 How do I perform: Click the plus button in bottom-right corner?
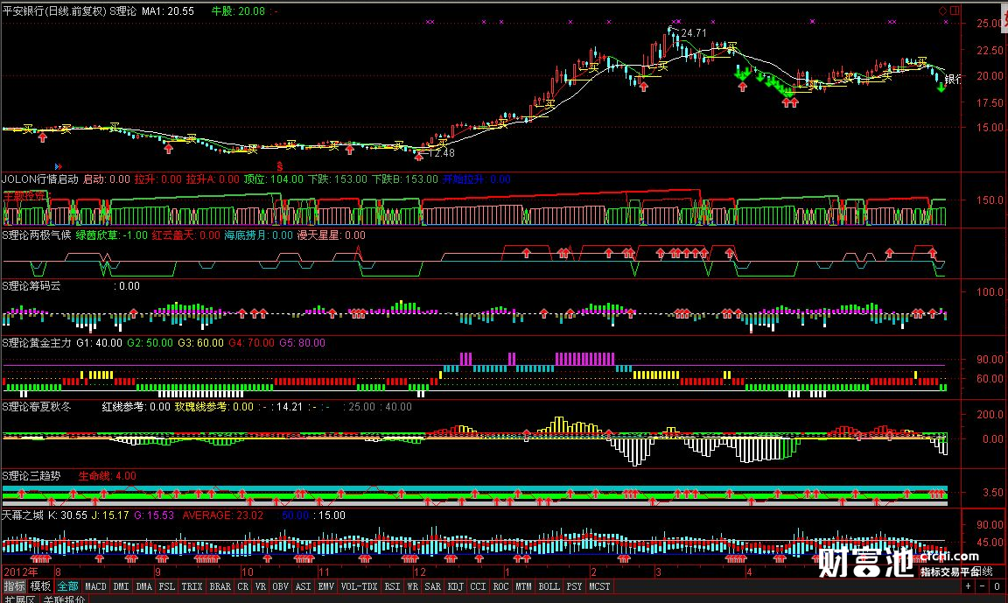coord(968,586)
